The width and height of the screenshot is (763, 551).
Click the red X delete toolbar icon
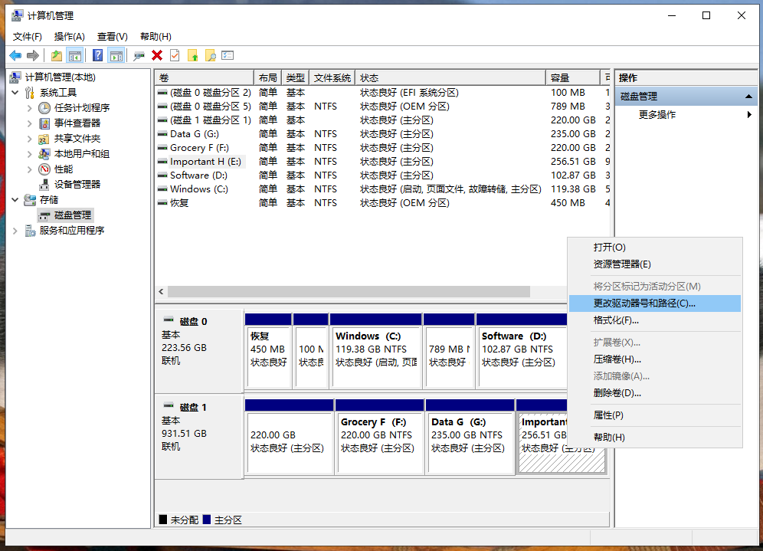[157, 55]
